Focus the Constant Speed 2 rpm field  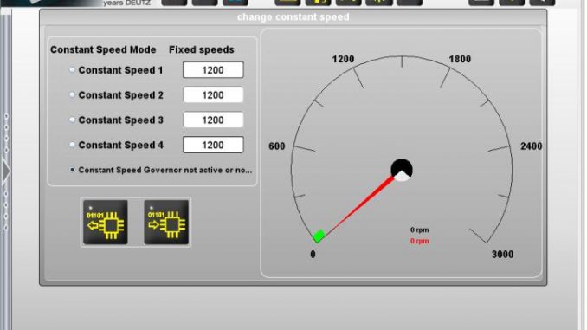213,94
